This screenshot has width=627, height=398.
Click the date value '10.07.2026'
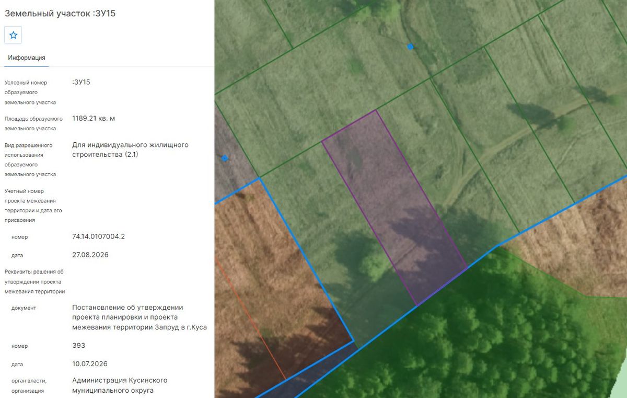(90, 363)
